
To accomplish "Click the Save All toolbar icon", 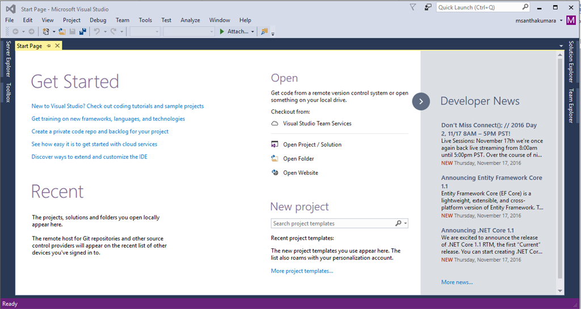I will tap(82, 32).
